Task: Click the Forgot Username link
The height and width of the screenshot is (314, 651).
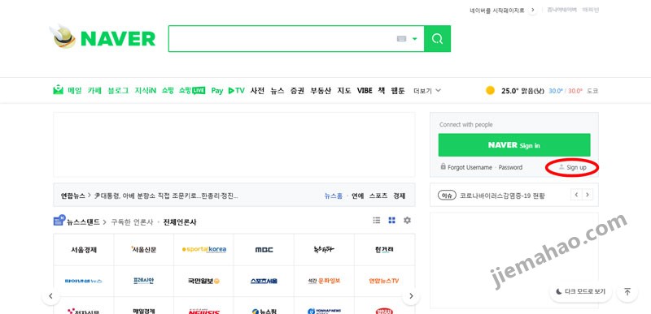Action: [x=470, y=168]
